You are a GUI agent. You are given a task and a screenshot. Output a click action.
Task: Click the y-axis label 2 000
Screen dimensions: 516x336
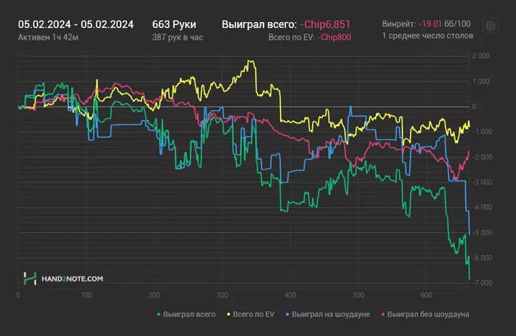[x=481, y=55]
